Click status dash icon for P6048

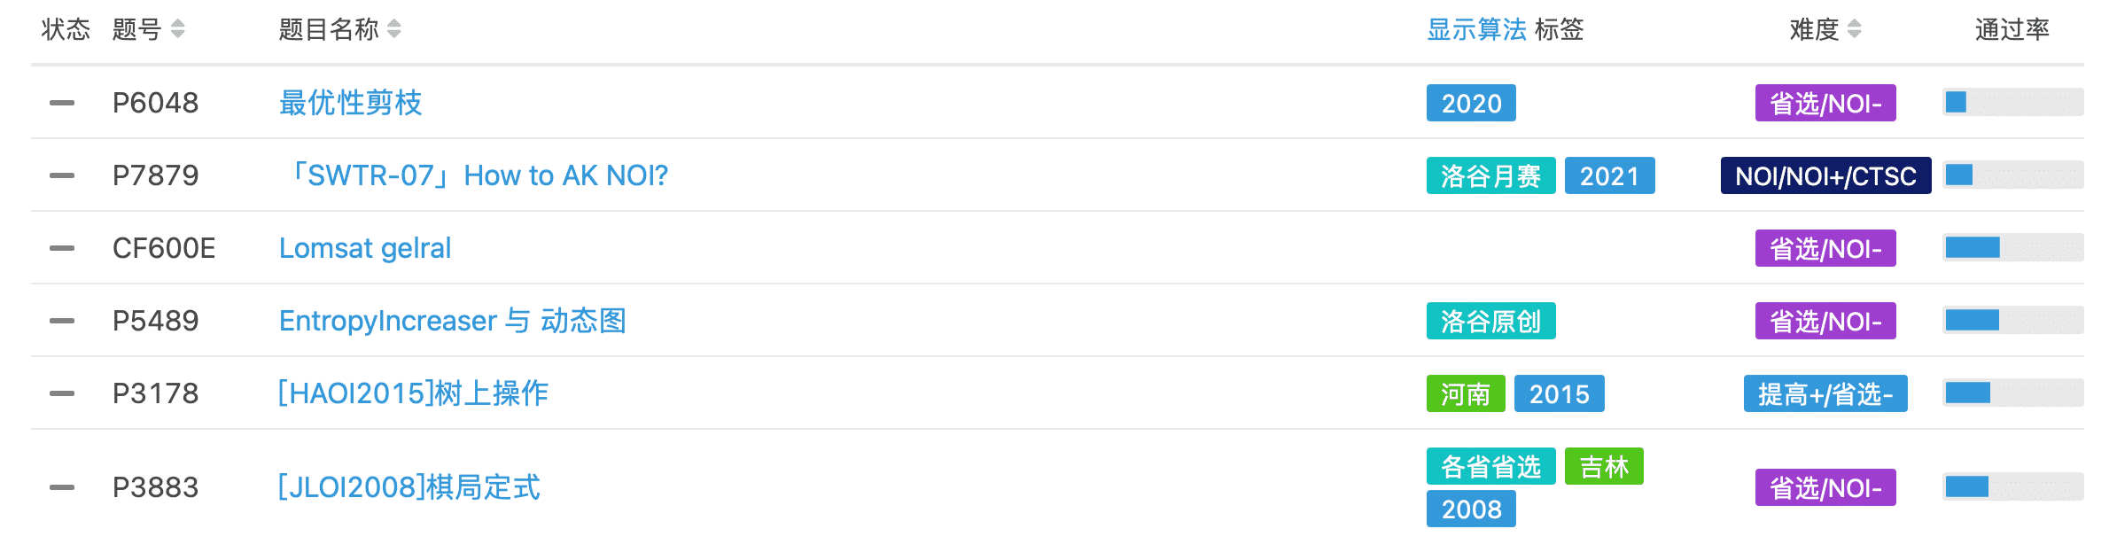(x=62, y=103)
